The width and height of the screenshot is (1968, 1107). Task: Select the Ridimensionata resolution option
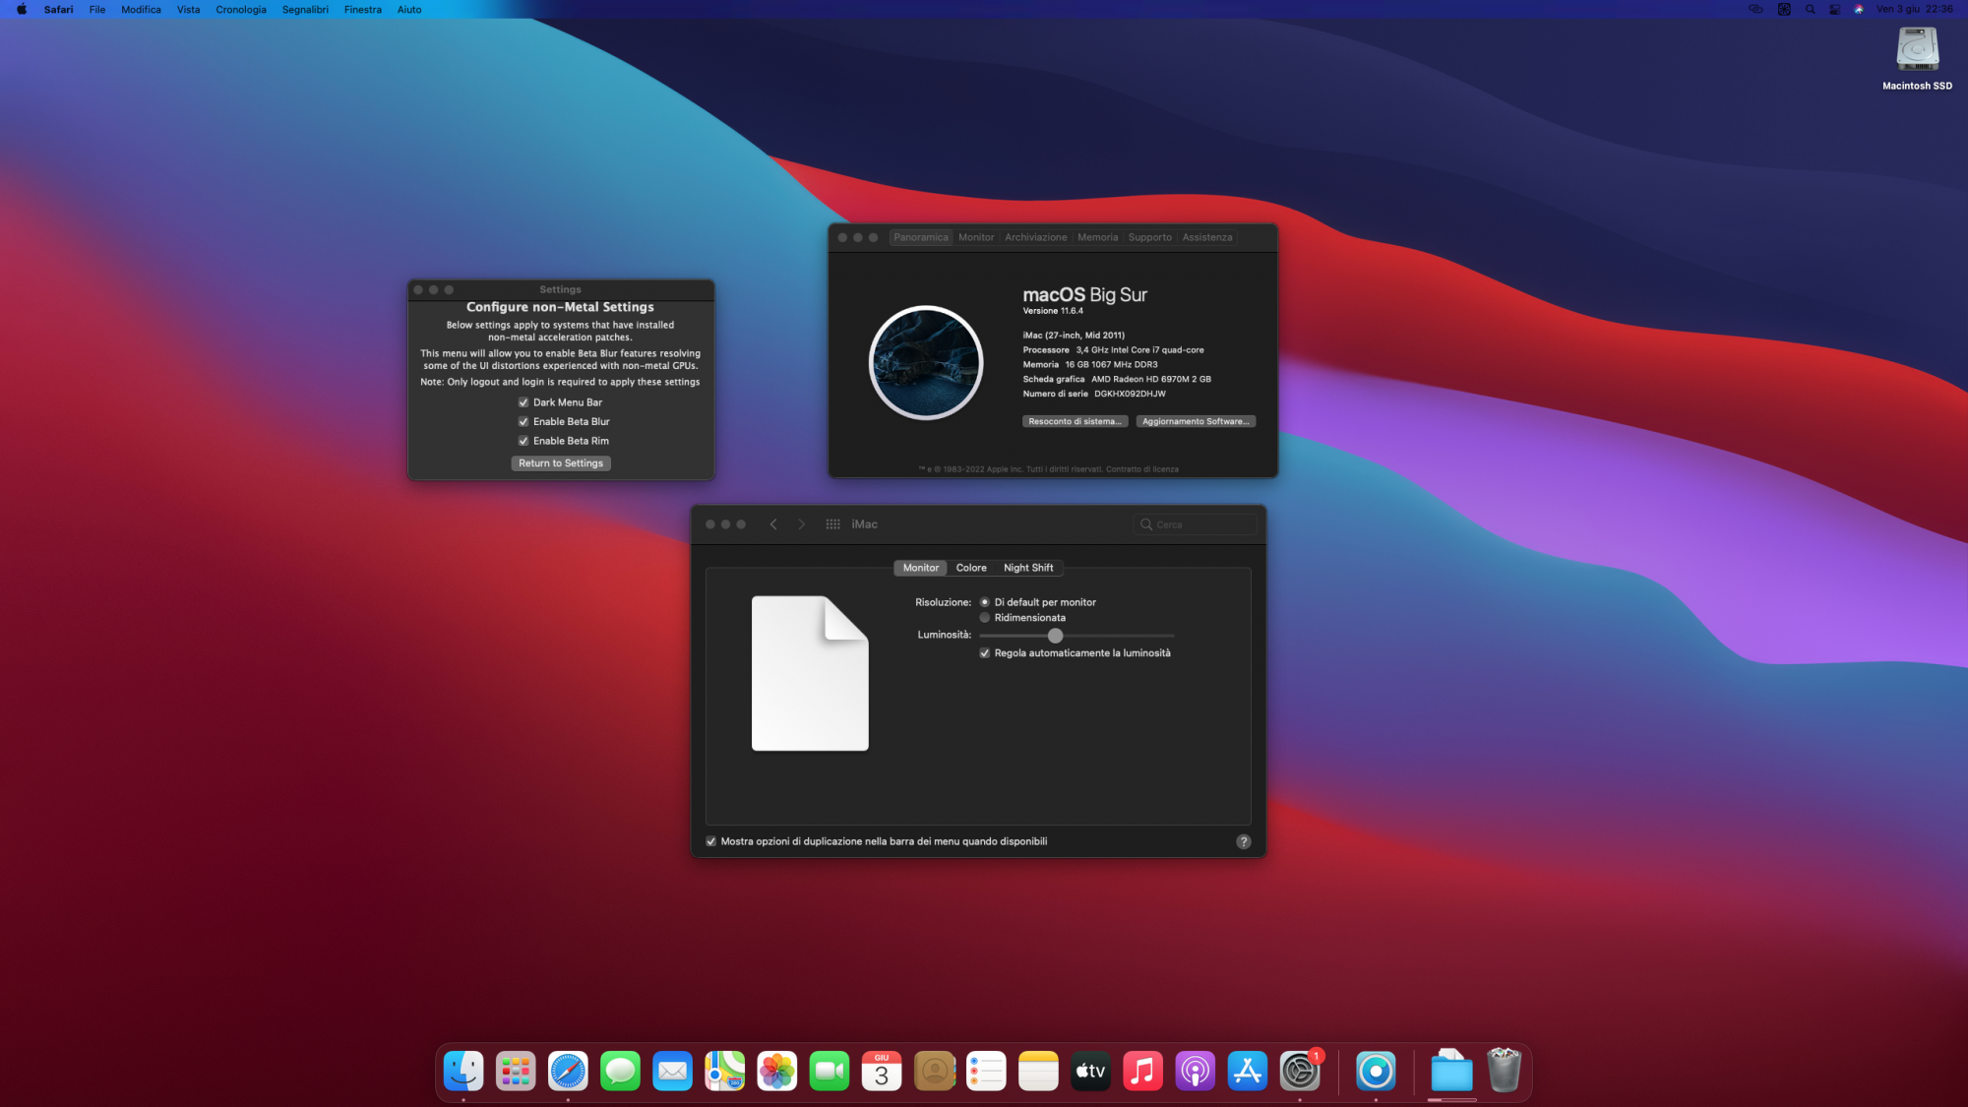984,618
